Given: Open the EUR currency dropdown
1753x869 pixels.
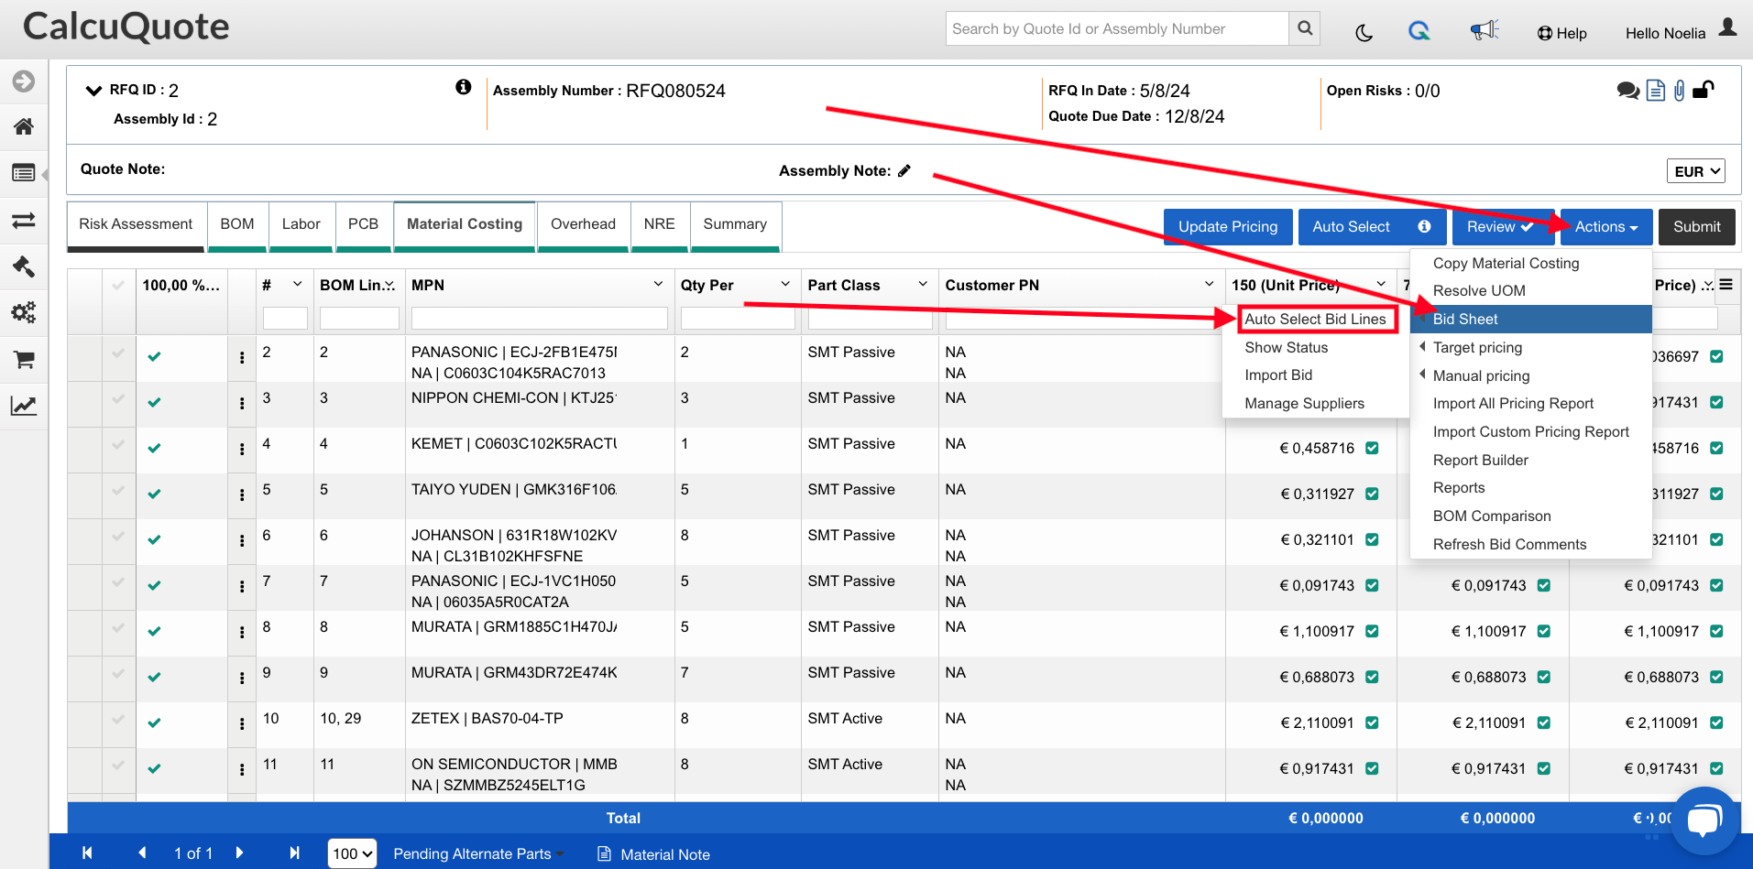Looking at the screenshot, I should [x=1695, y=171].
